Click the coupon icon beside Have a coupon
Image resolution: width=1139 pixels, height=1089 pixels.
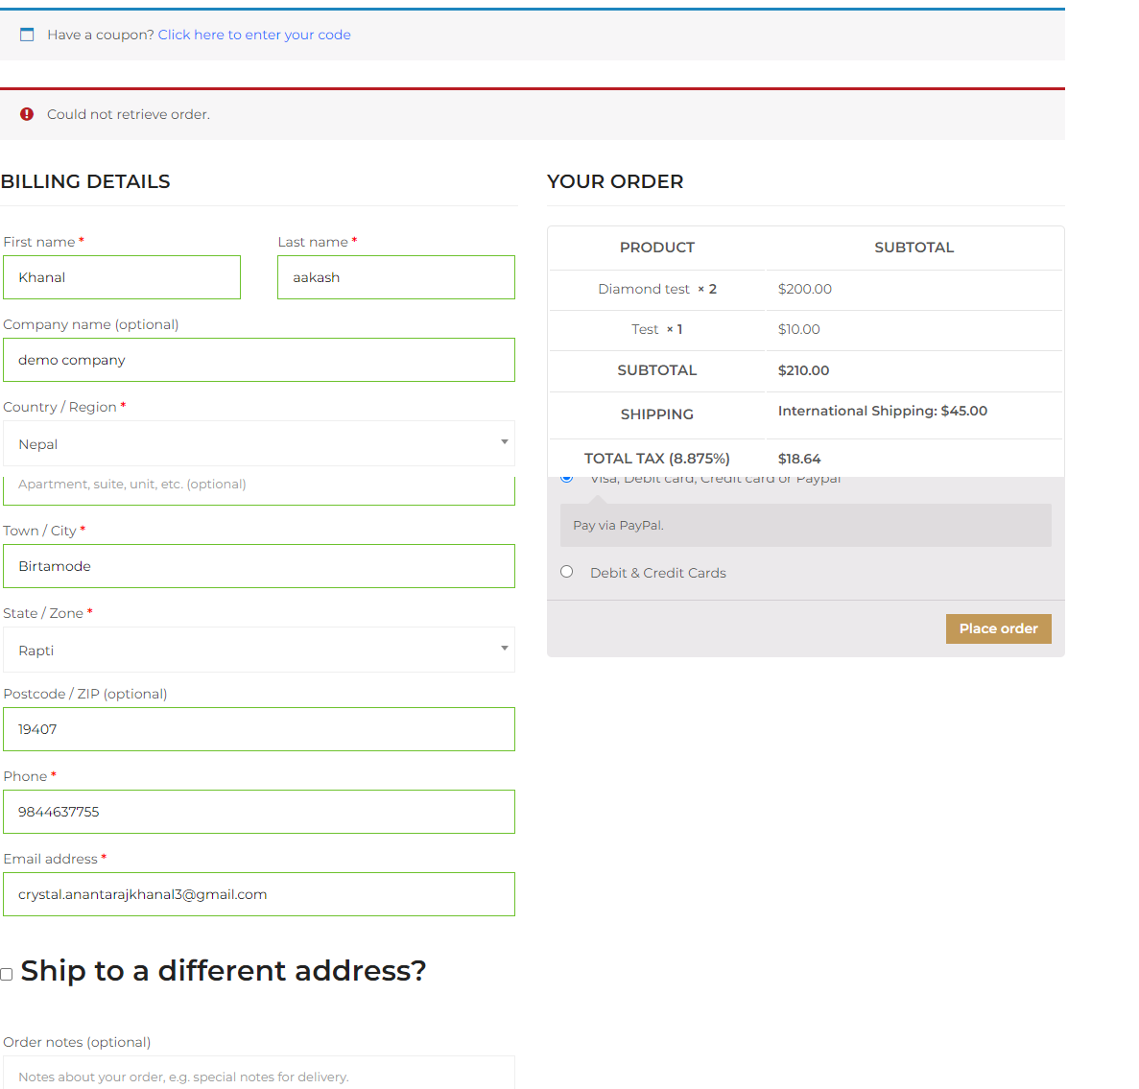[x=27, y=35]
